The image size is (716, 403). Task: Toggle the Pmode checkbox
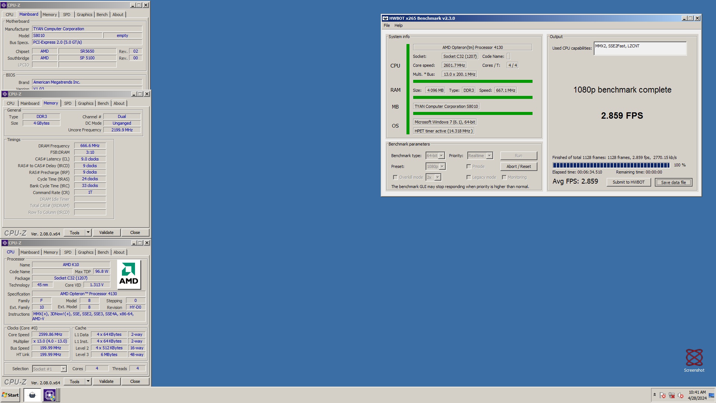click(x=469, y=166)
